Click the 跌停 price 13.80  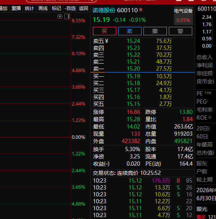click(x=186, y=112)
